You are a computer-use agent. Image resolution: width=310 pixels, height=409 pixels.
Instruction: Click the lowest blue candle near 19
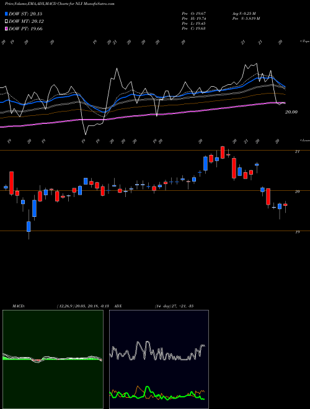(29, 226)
